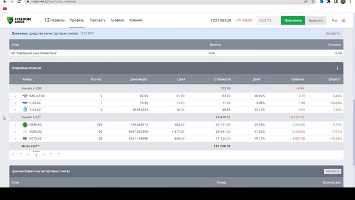The height and width of the screenshot is (200, 355).
Task: Click the KEGC.KZ company logo
Action: click(25, 132)
